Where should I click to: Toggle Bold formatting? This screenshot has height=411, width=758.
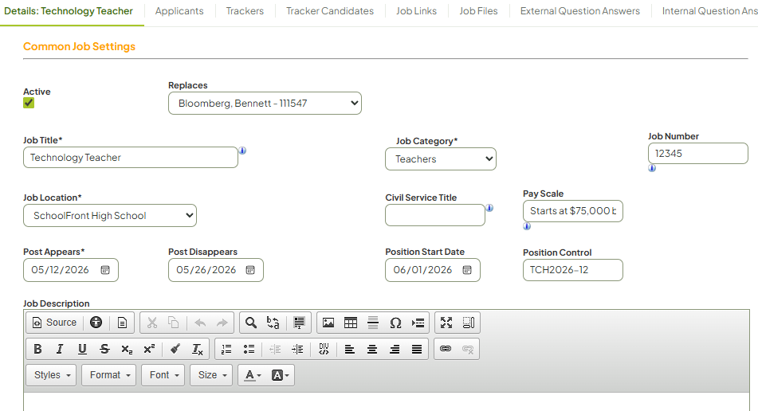[x=37, y=349]
